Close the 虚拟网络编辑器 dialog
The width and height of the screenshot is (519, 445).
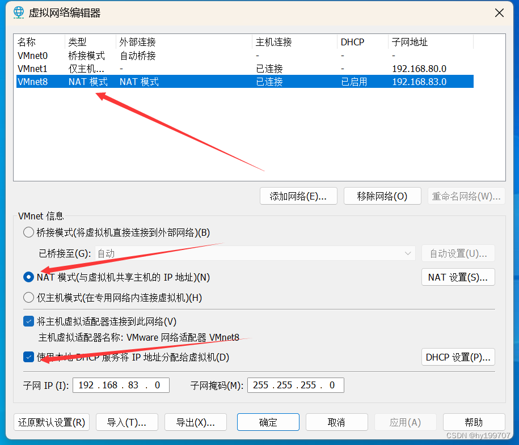coord(499,13)
